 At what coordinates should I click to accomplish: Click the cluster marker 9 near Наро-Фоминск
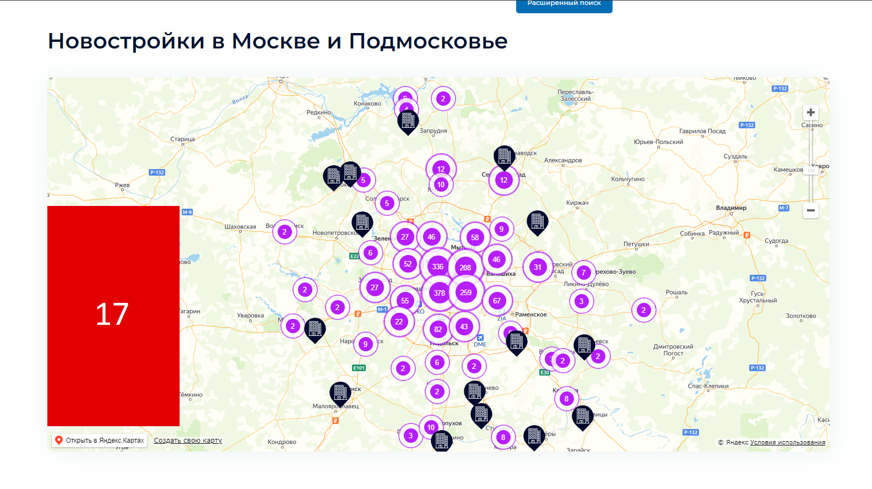pos(365,344)
